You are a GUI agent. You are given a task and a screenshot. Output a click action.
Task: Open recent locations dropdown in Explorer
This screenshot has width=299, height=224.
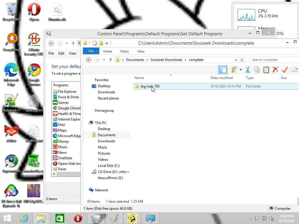(104, 60)
